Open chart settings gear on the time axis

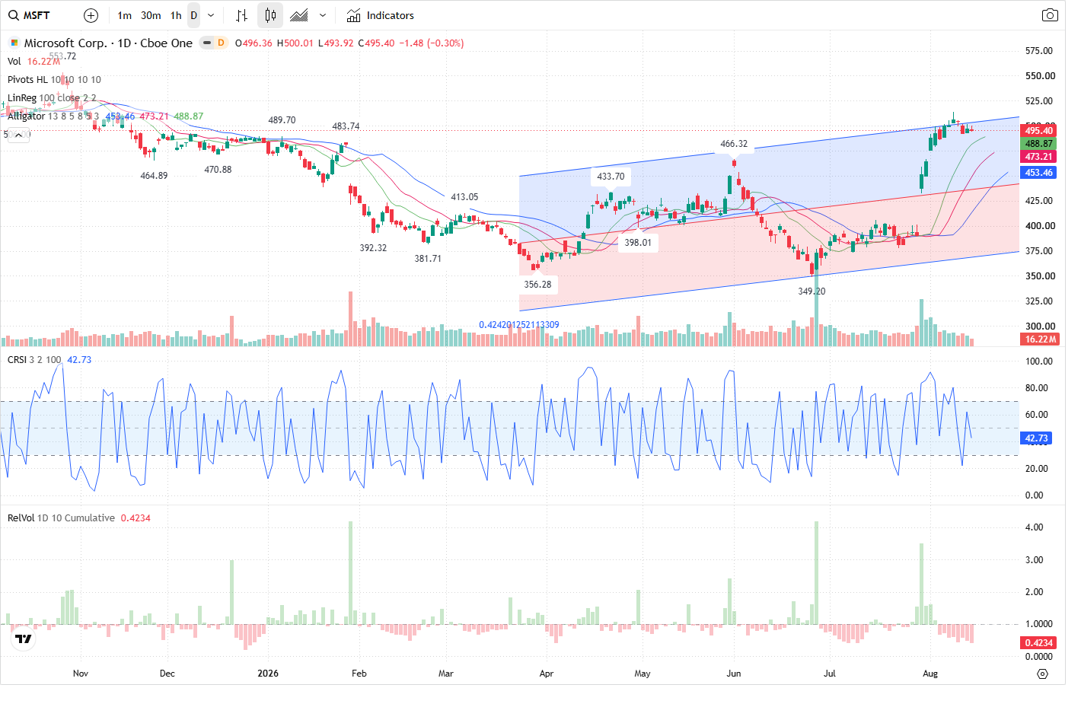point(1043,674)
